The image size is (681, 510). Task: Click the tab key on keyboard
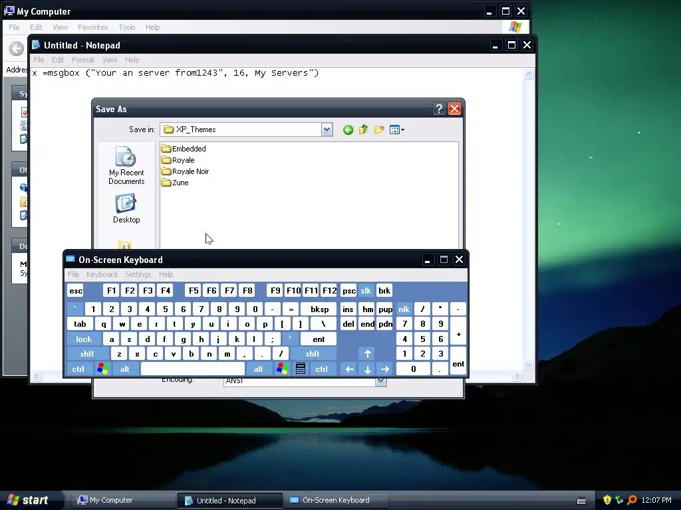80,324
